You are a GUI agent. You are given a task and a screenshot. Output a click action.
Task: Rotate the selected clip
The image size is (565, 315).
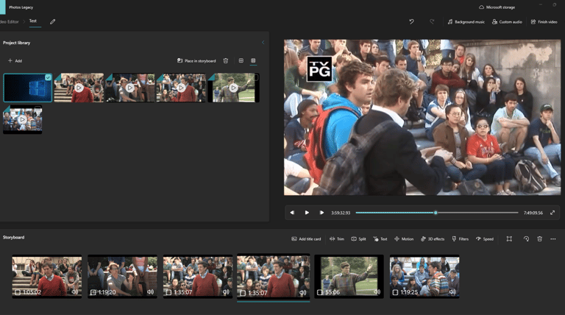(x=526, y=239)
